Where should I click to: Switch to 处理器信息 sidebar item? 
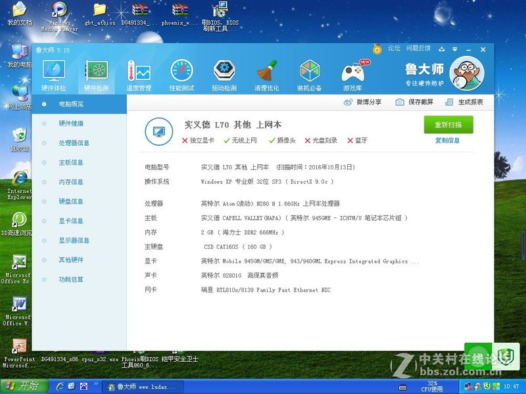(x=74, y=143)
